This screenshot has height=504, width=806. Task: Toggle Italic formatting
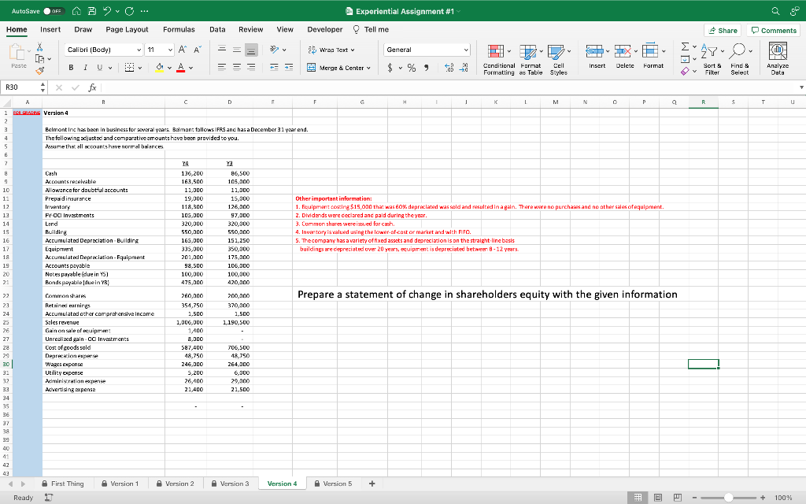click(85, 68)
